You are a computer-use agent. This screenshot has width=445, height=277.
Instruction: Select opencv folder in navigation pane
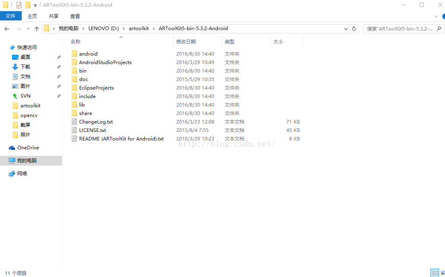[29, 115]
